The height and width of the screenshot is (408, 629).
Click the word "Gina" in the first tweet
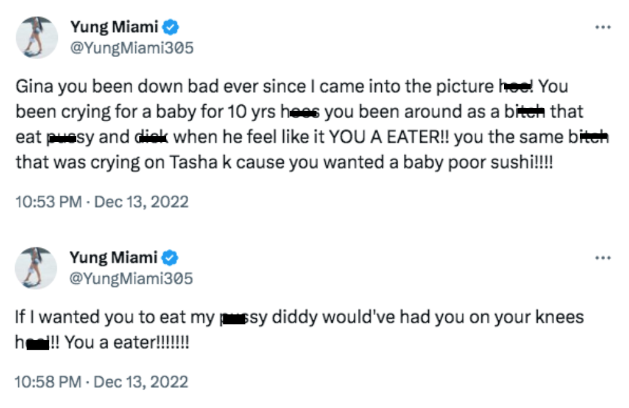click(x=31, y=86)
